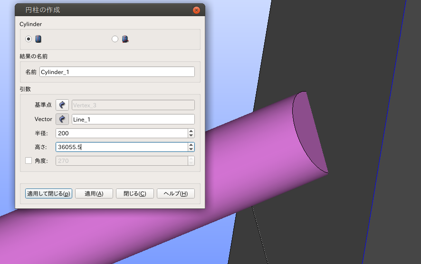Select the second cylinder creation mode radio button

(115, 39)
